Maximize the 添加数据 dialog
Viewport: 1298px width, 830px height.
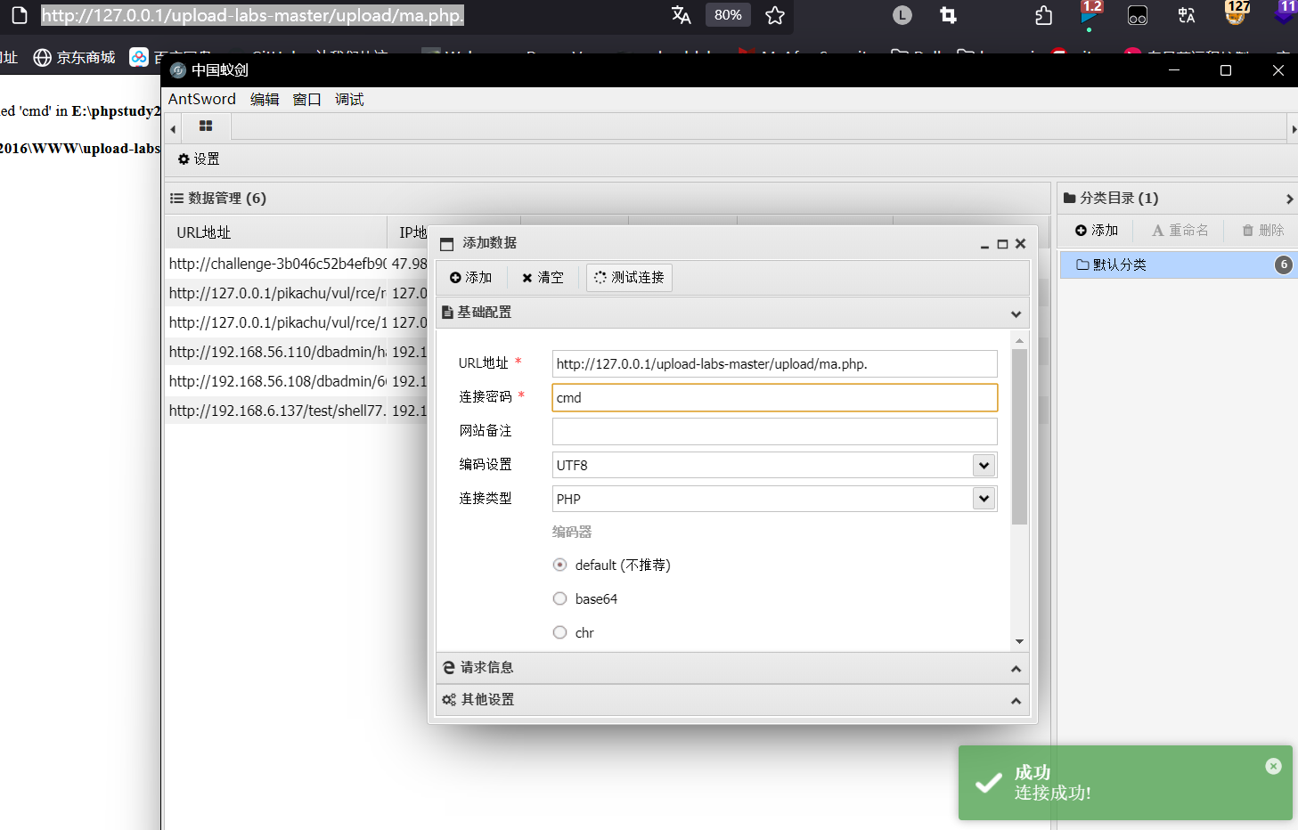click(1002, 244)
